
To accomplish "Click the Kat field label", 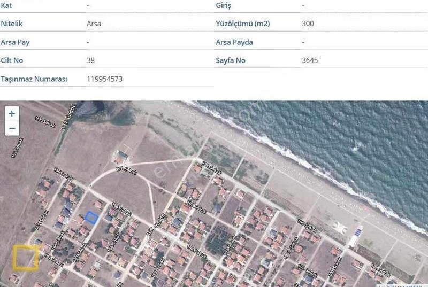I will click(x=6, y=5).
